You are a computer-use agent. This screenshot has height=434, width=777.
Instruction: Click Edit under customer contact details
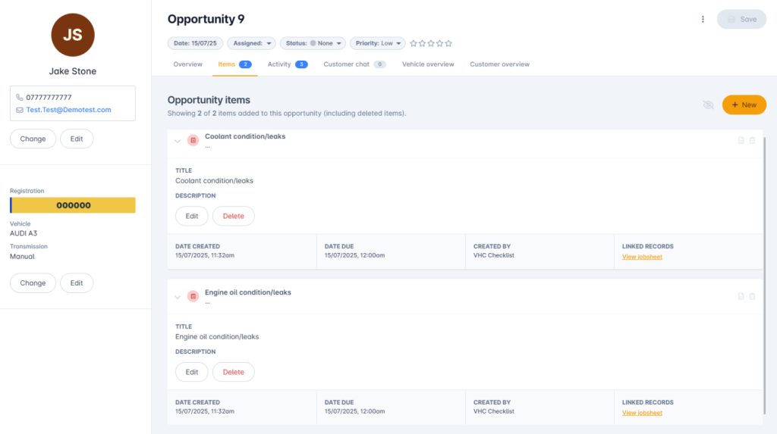(77, 139)
